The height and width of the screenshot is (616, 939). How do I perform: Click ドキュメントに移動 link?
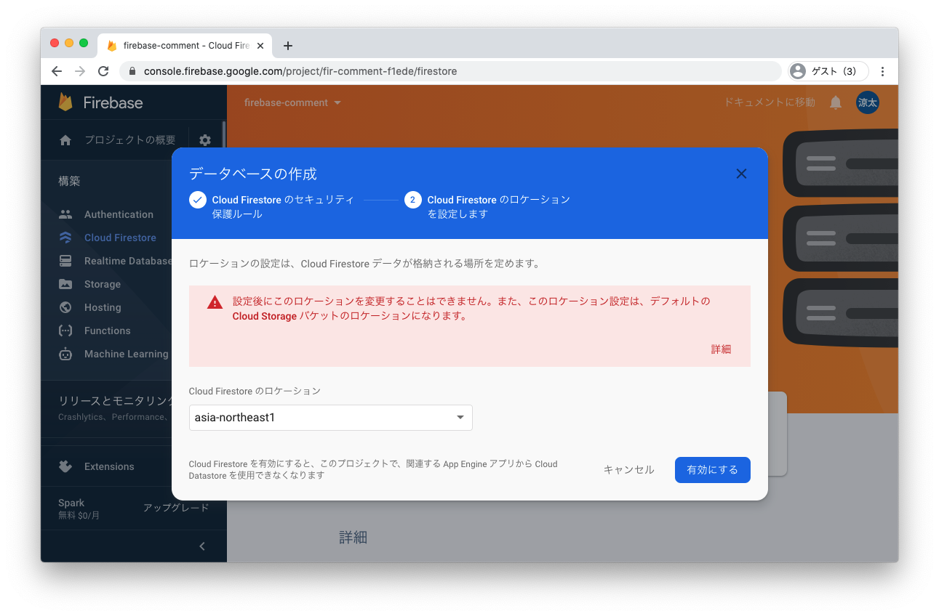pyautogui.click(x=770, y=102)
